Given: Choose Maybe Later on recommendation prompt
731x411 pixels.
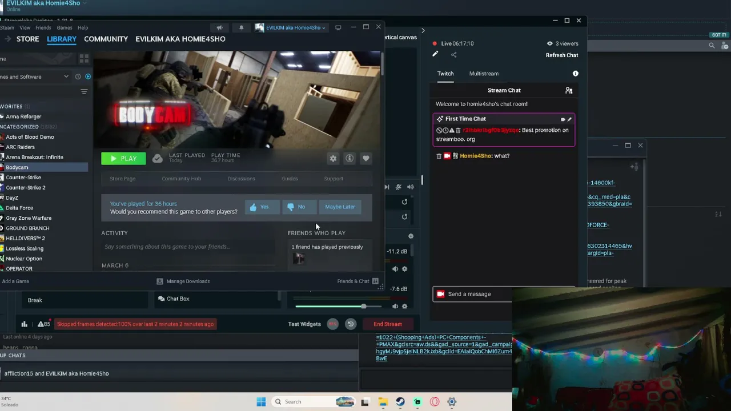Looking at the screenshot, I should tap(340, 207).
